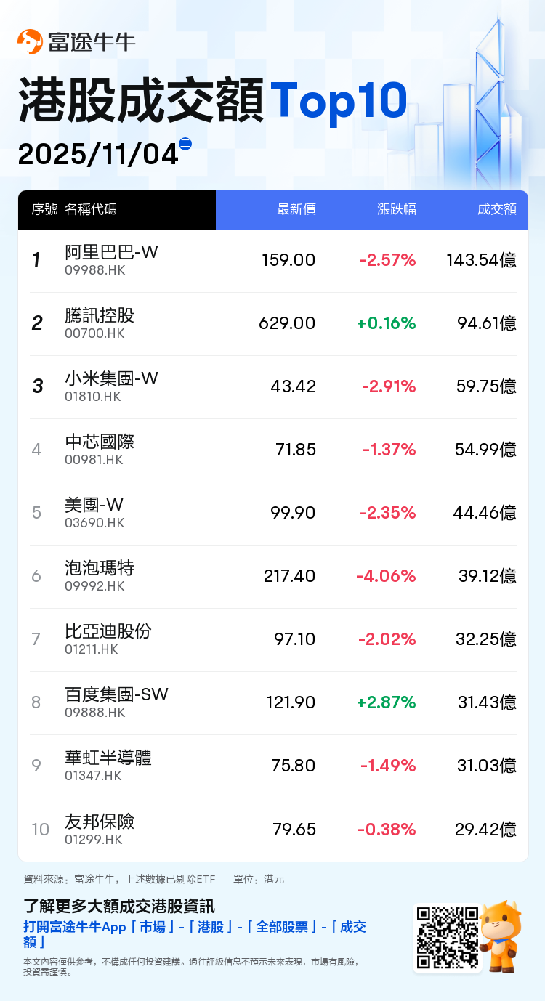Click the 名稱代碼 column header
Image resolution: width=545 pixels, height=1001 pixels.
tap(90, 210)
